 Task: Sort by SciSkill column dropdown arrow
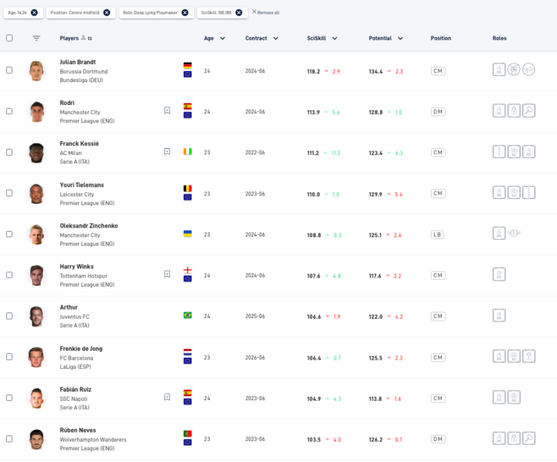pos(335,38)
